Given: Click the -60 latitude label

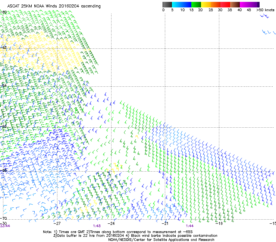Looking at the screenshot, I should (3, 12).
